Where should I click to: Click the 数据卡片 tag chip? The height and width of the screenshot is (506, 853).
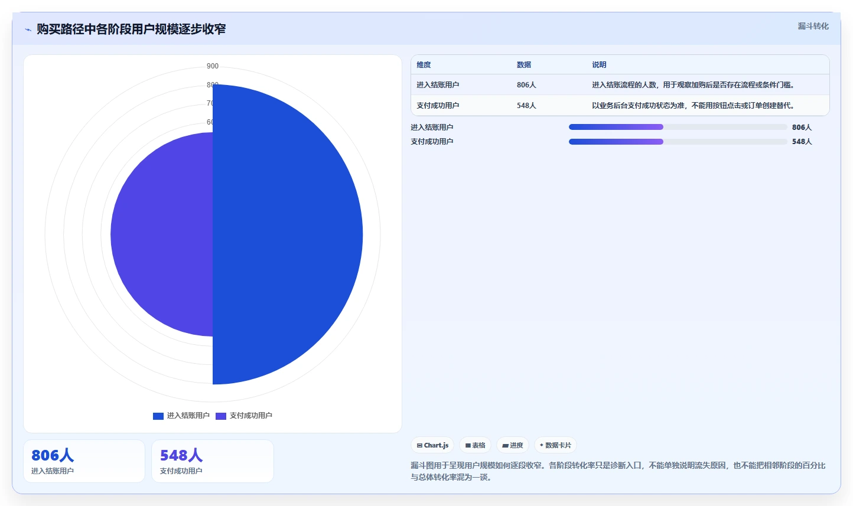point(555,445)
